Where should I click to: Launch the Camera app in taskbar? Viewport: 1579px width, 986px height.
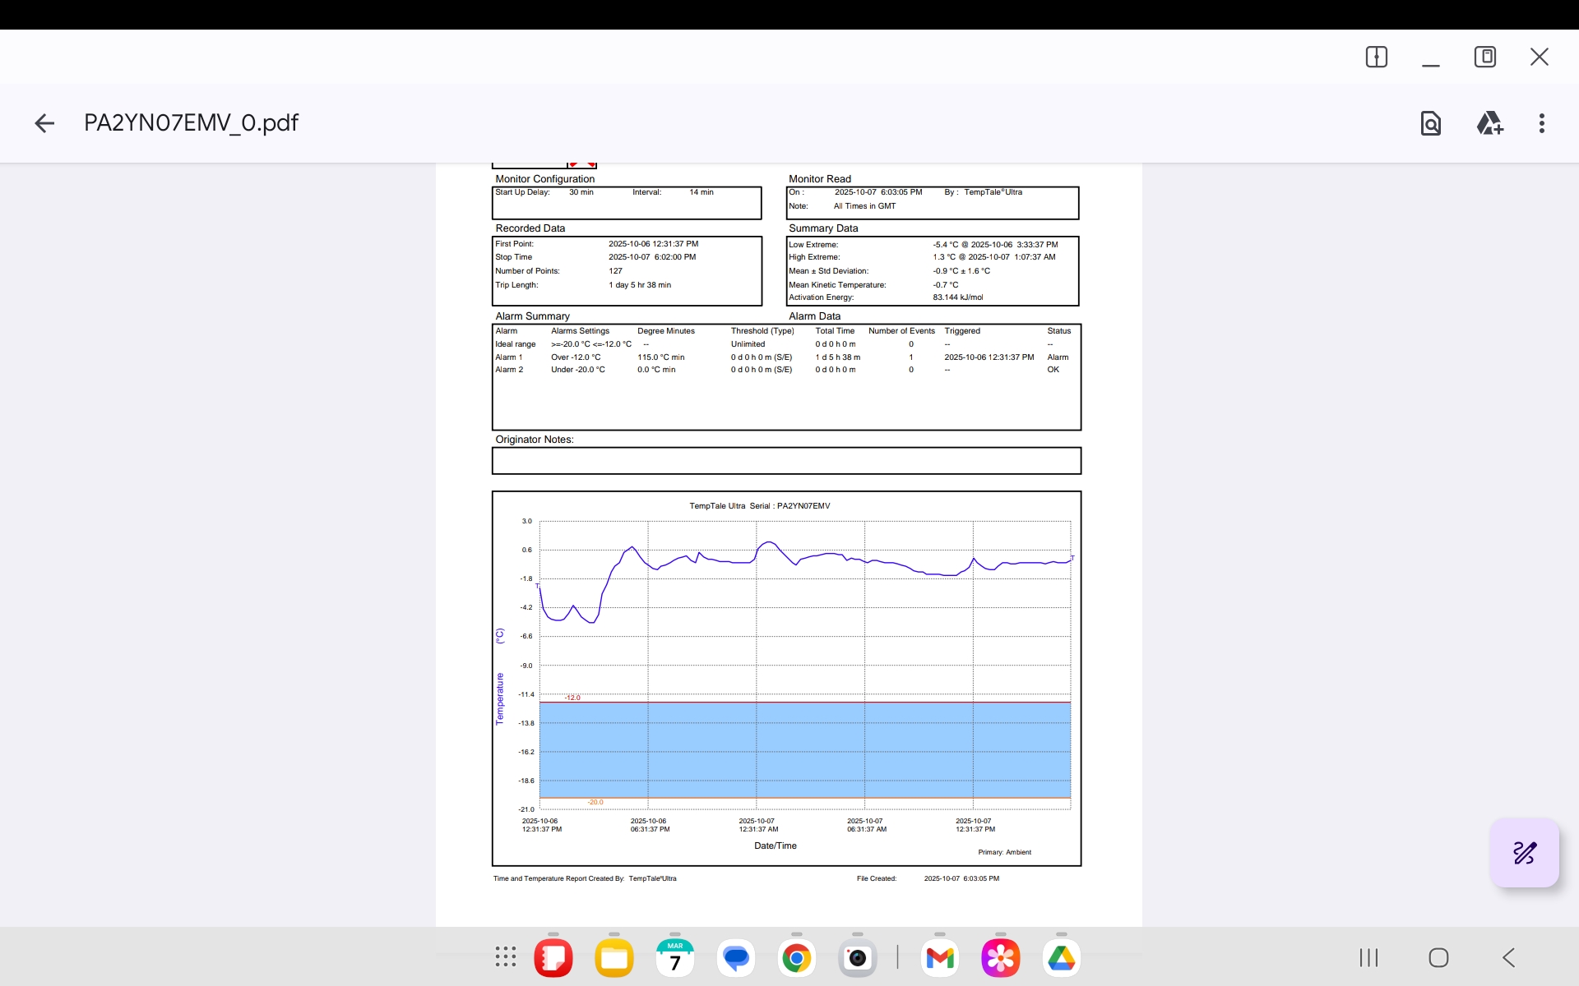[857, 958]
